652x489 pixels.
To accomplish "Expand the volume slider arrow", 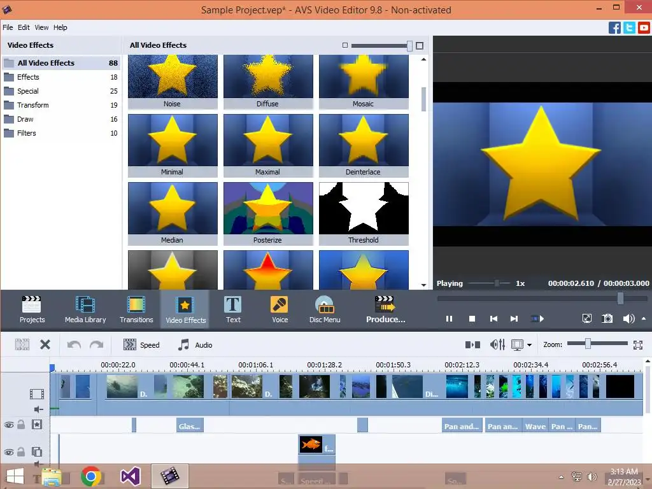I will point(644,318).
